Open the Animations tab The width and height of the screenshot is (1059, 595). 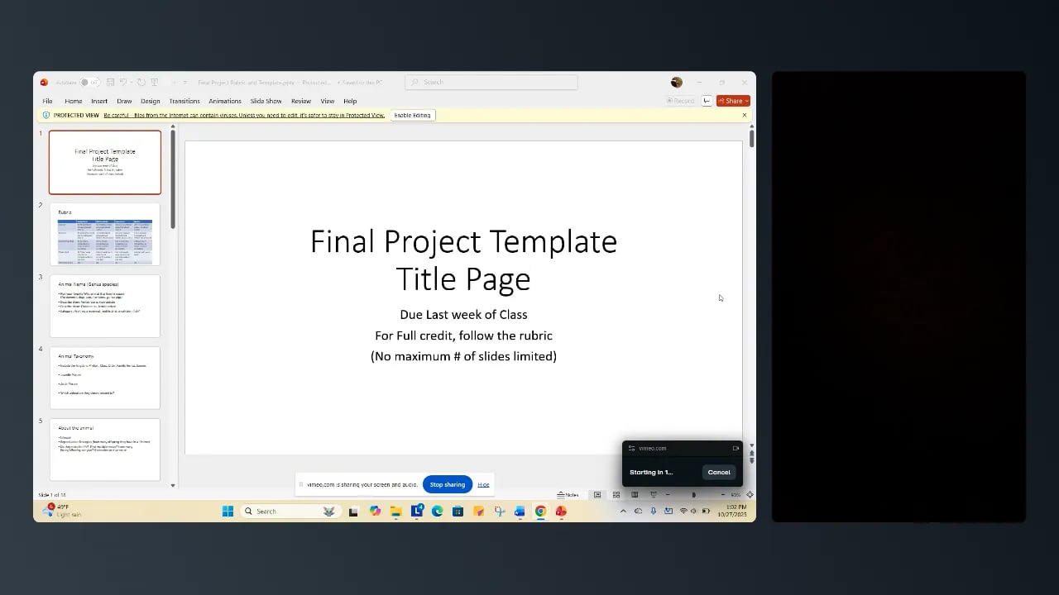pos(225,101)
